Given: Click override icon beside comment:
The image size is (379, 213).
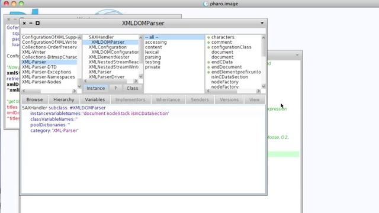Looking at the screenshot, I should pos(208,42).
